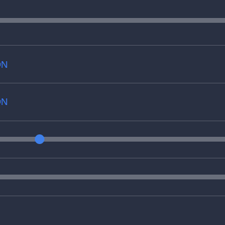Click the empty row beneath the bottom slider

pyautogui.click(x=112, y=188)
